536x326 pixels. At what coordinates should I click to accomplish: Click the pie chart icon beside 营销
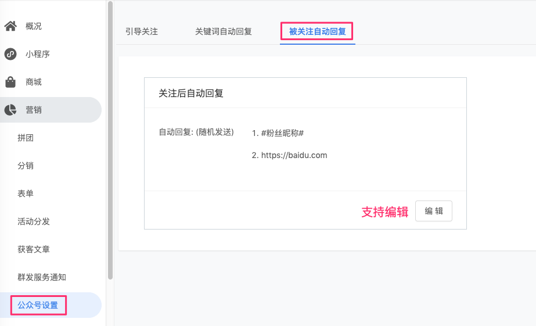[10, 110]
